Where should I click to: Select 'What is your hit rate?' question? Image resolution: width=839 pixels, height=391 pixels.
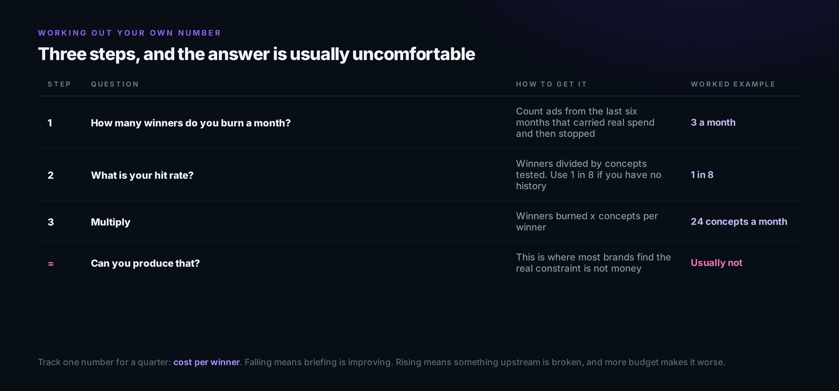[142, 175]
